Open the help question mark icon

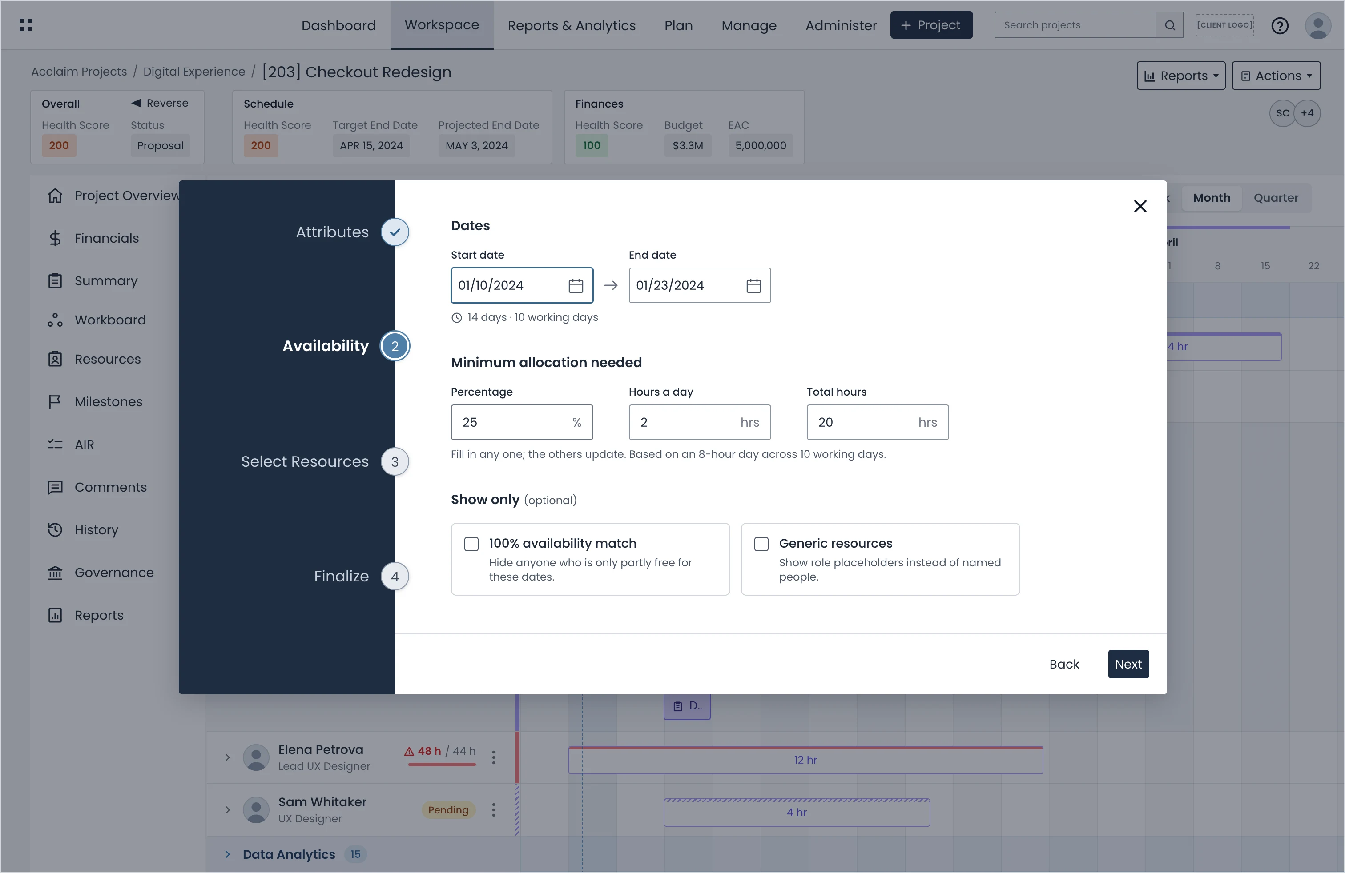click(1280, 25)
